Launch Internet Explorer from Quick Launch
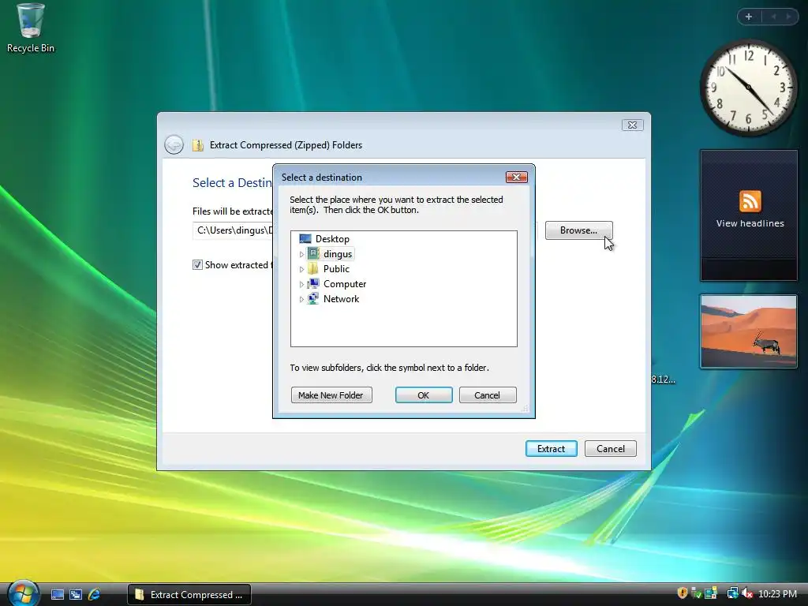This screenshot has height=606, width=808. click(94, 594)
